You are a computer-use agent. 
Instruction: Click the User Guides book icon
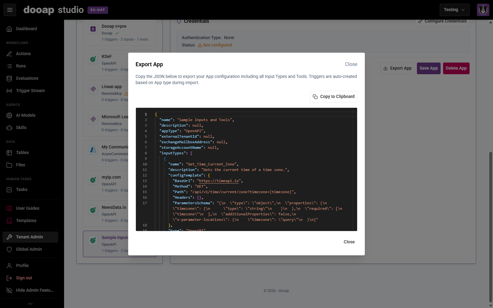click(9, 208)
